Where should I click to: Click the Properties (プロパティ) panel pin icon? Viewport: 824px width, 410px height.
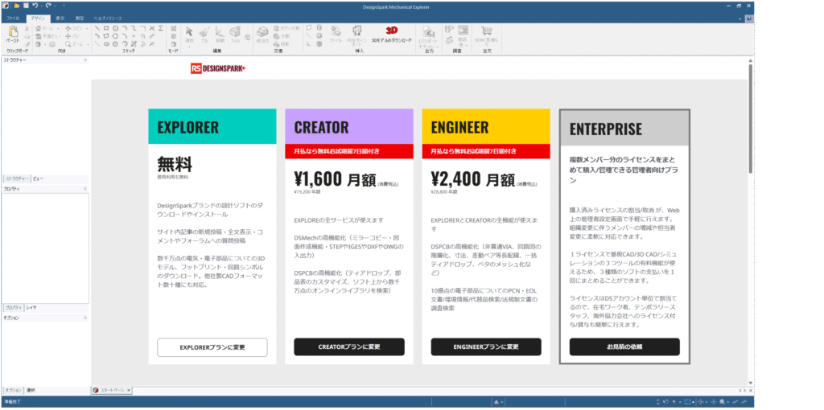[85, 188]
